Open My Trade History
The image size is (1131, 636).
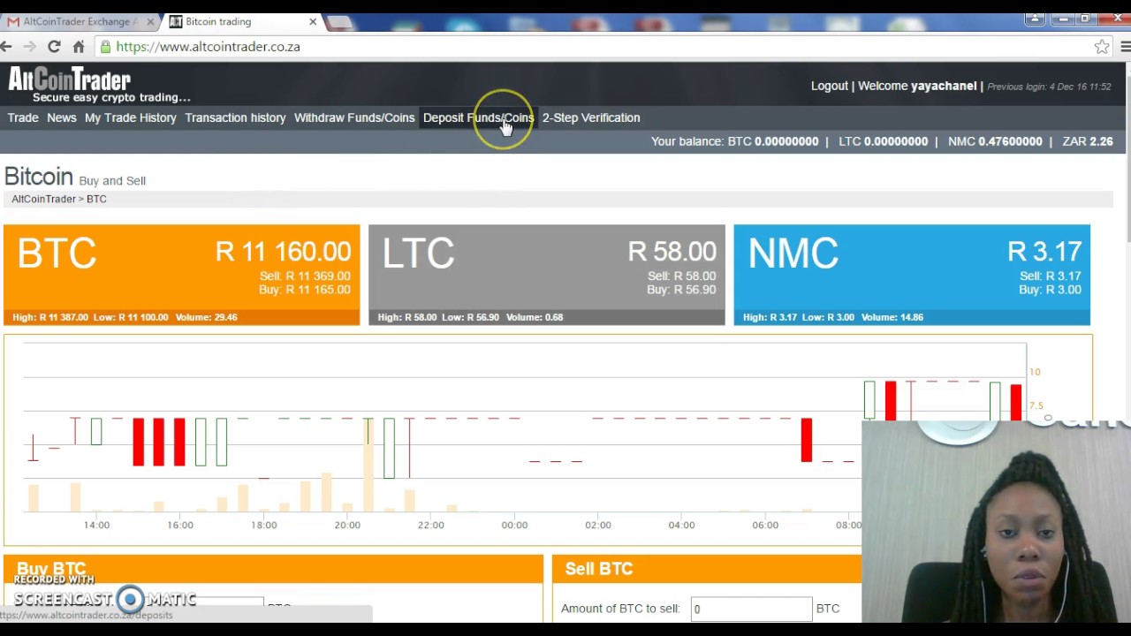(131, 117)
